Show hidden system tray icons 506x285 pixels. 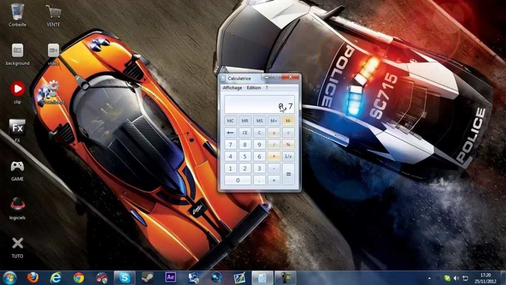[429, 278]
